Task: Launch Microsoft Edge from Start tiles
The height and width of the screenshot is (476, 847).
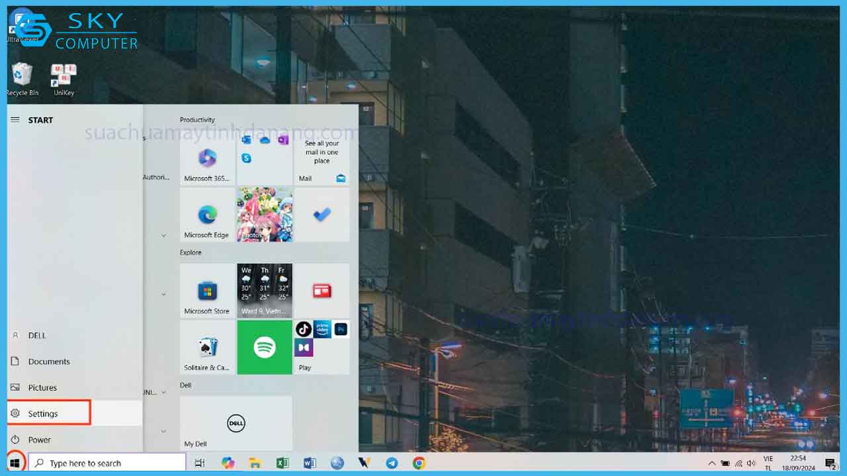Action: tap(207, 215)
